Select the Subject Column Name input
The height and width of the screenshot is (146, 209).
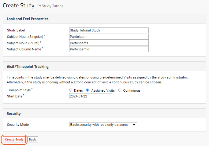pos(109,49)
